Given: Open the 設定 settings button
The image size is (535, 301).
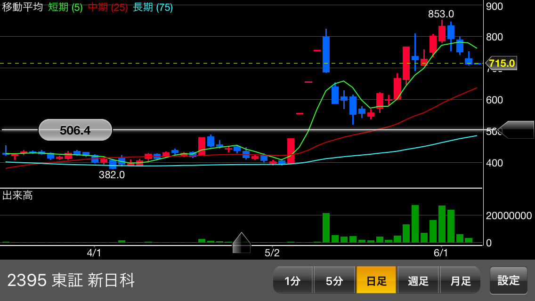Looking at the screenshot, I should click(x=509, y=280).
